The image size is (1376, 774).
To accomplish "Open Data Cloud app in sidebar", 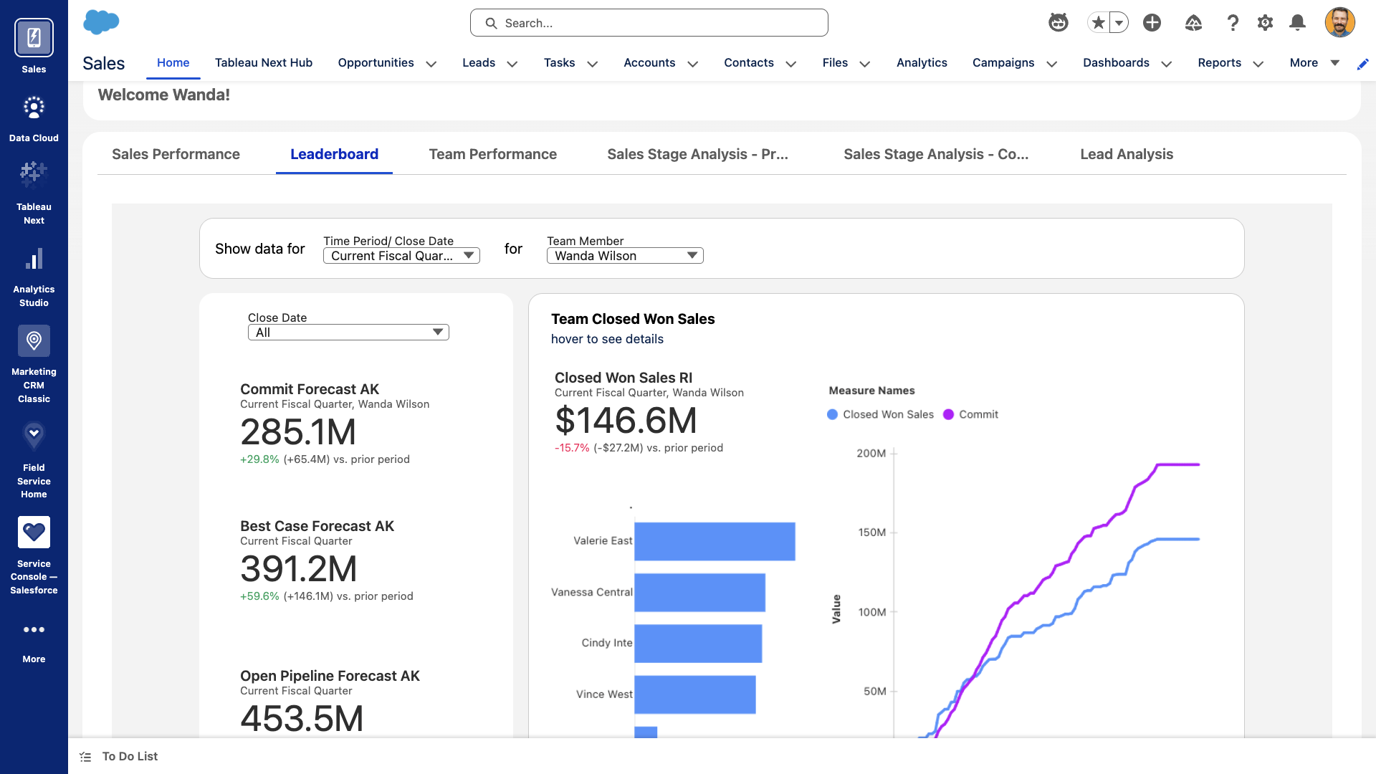I will click(x=34, y=107).
